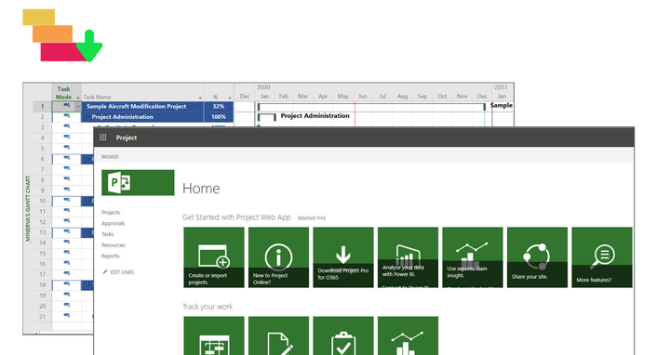The image size is (656, 355).
Task: Select Gantt row header number 21
Action: pyautogui.click(x=42, y=317)
